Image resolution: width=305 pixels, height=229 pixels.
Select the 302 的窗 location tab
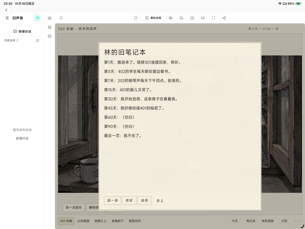[x=66, y=221]
